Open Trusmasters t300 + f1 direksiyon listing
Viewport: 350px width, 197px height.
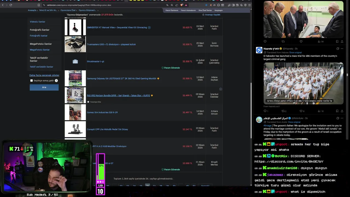[111, 44]
